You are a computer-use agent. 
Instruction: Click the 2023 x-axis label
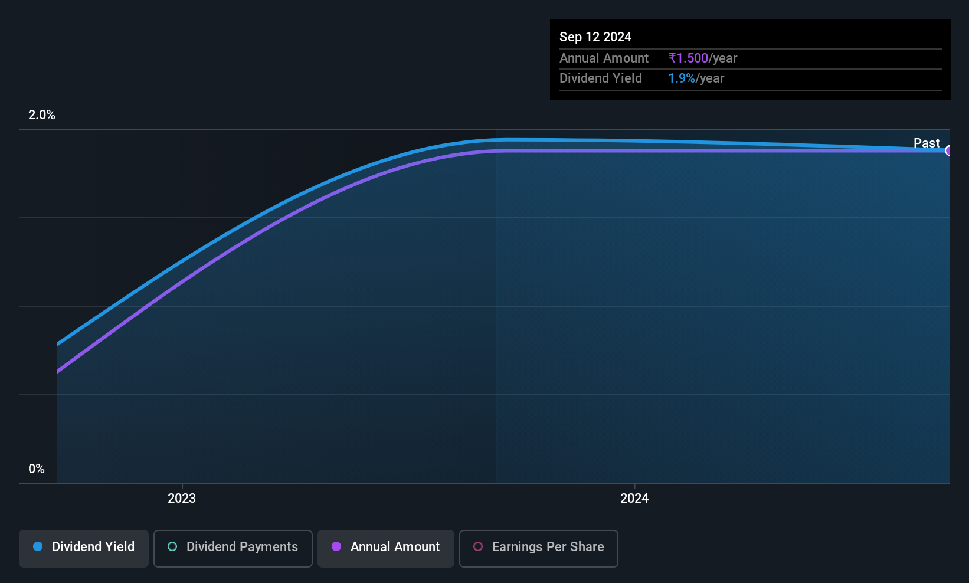(x=182, y=499)
